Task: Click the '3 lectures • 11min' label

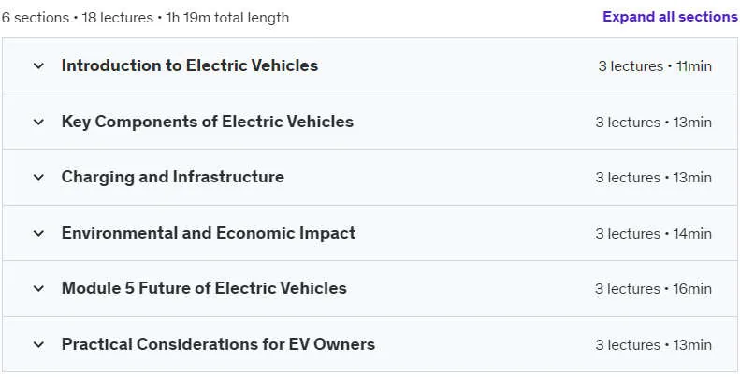Action: [655, 66]
